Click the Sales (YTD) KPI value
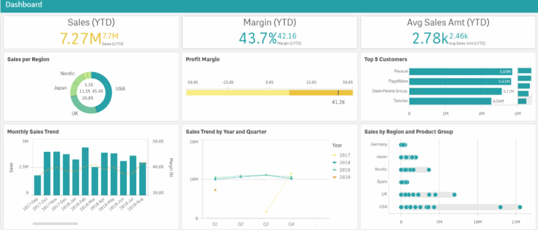The height and width of the screenshot is (230, 538). tap(80, 38)
